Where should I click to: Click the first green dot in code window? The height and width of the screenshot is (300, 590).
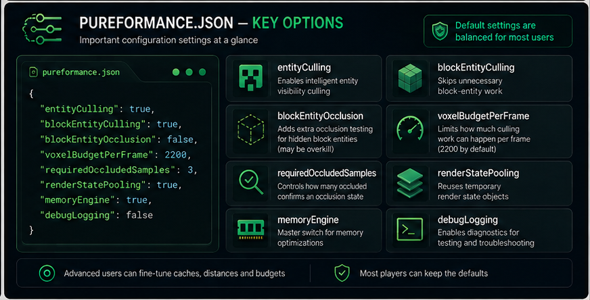point(176,72)
